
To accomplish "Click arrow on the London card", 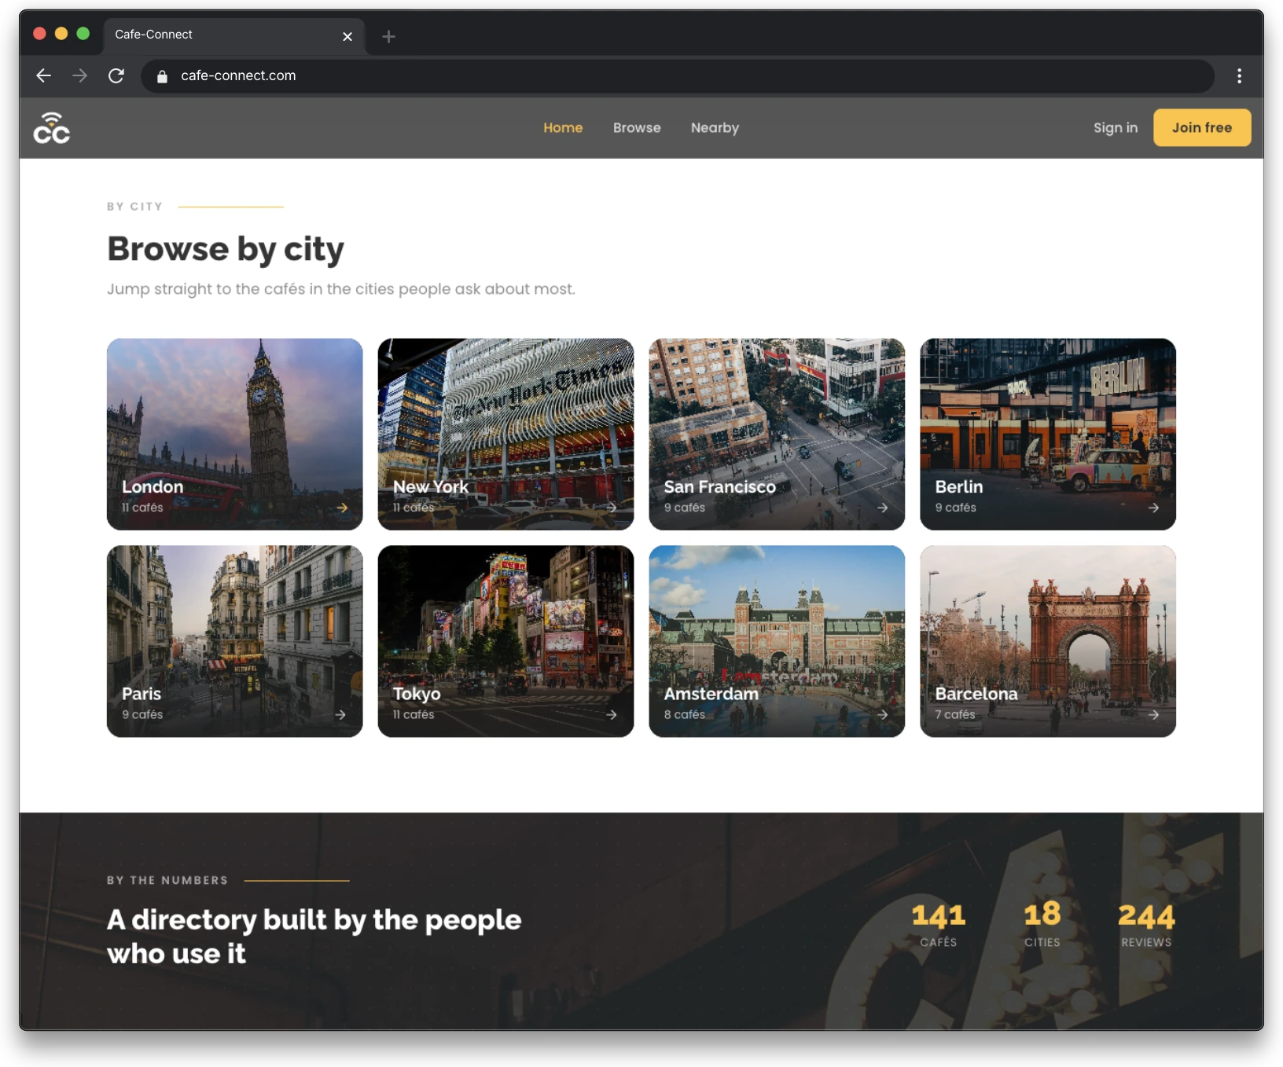I will pyautogui.click(x=342, y=508).
